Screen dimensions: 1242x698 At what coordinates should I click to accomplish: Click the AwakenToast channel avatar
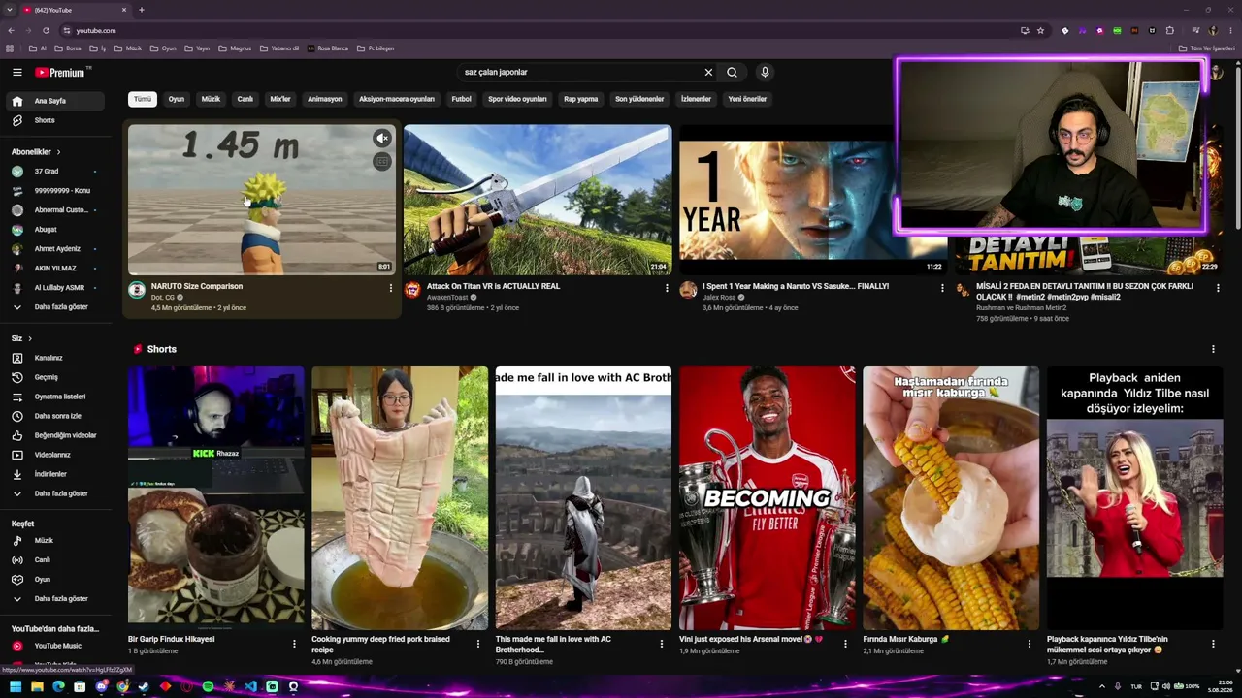click(x=412, y=290)
